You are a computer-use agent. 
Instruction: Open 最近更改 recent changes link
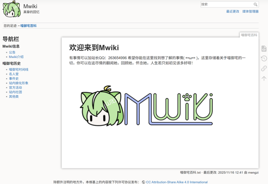click(x=232, y=11)
